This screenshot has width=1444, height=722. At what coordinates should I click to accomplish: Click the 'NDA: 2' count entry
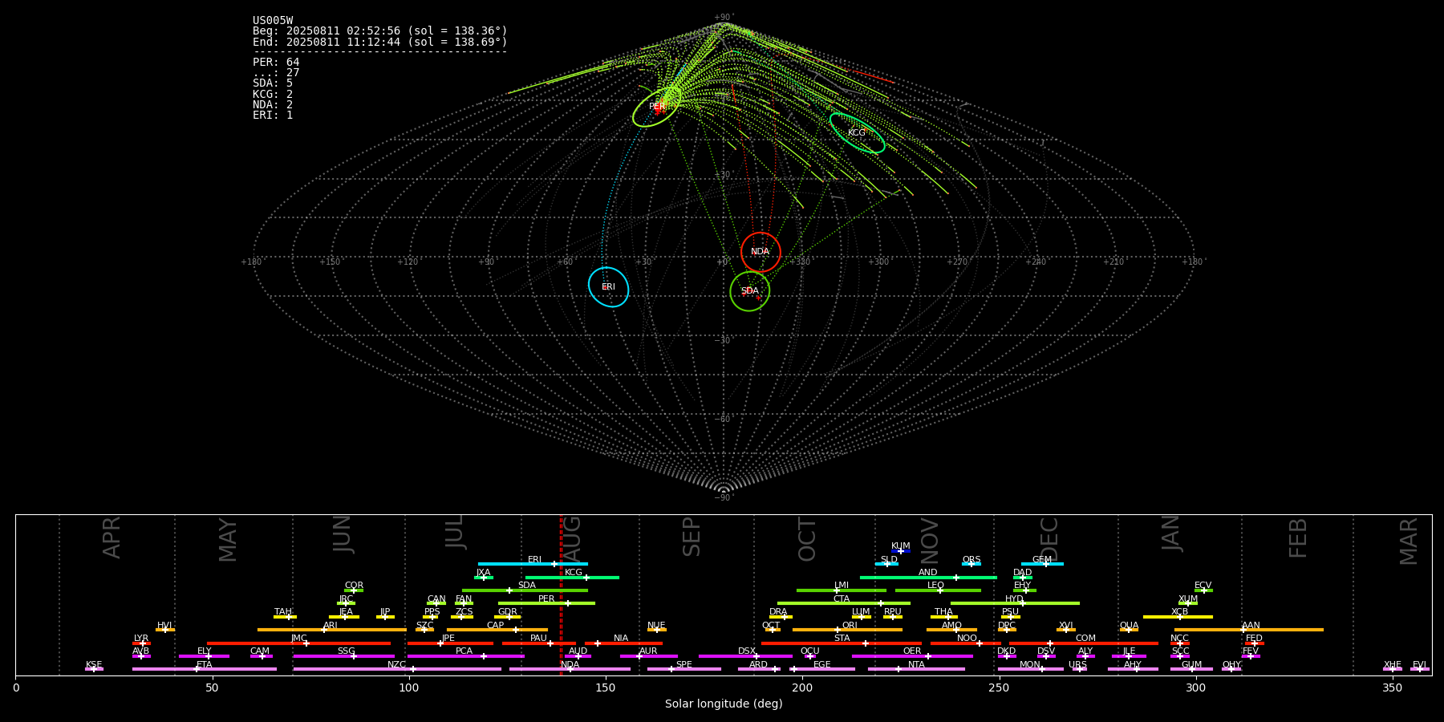pyautogui.click(x=273, y=104)
